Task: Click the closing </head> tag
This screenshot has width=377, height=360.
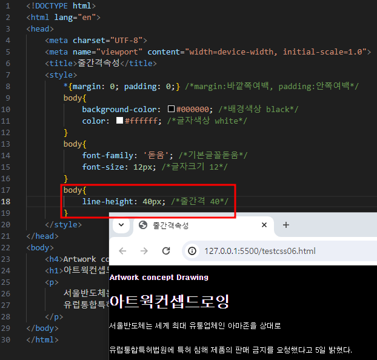Action: 42,236
